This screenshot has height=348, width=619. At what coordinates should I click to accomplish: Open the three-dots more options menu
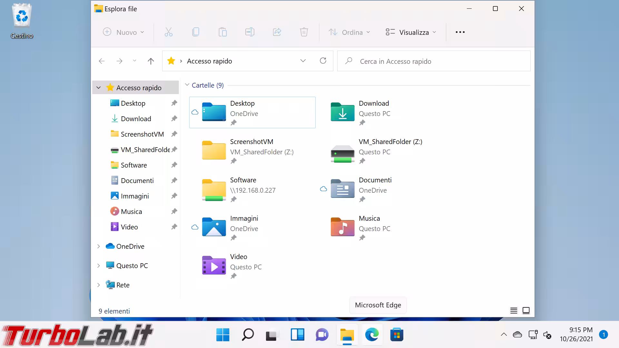(x=460, y=32)
